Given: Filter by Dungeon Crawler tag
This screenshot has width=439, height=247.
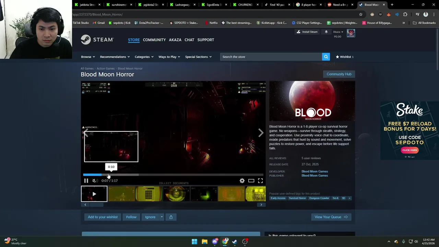Looking at the screenshot, I should [319, 198].
